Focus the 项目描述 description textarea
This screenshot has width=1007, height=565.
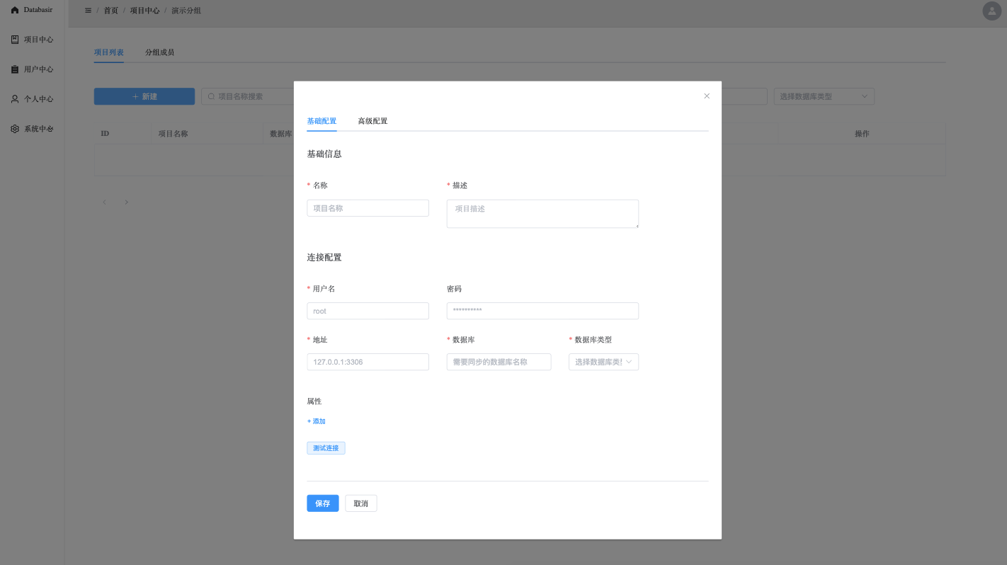pyautogui.click(x=542, y=214)
